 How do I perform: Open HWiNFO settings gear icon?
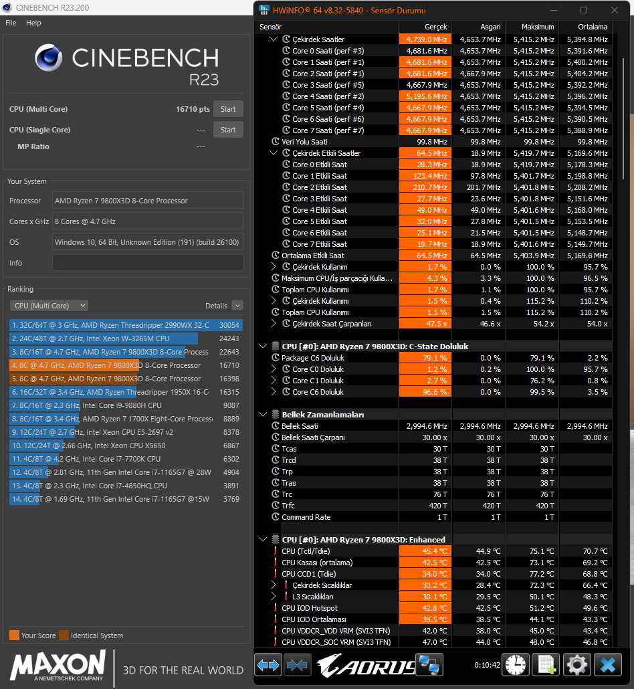coord(577,666)
